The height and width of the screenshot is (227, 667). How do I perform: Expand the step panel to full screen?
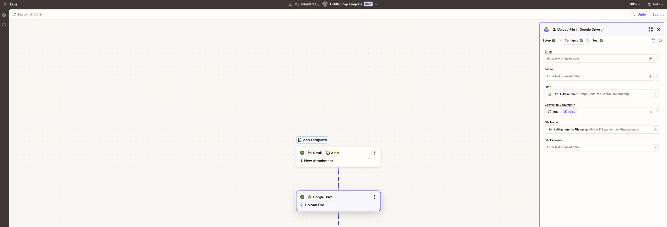[x=650, y=30]
